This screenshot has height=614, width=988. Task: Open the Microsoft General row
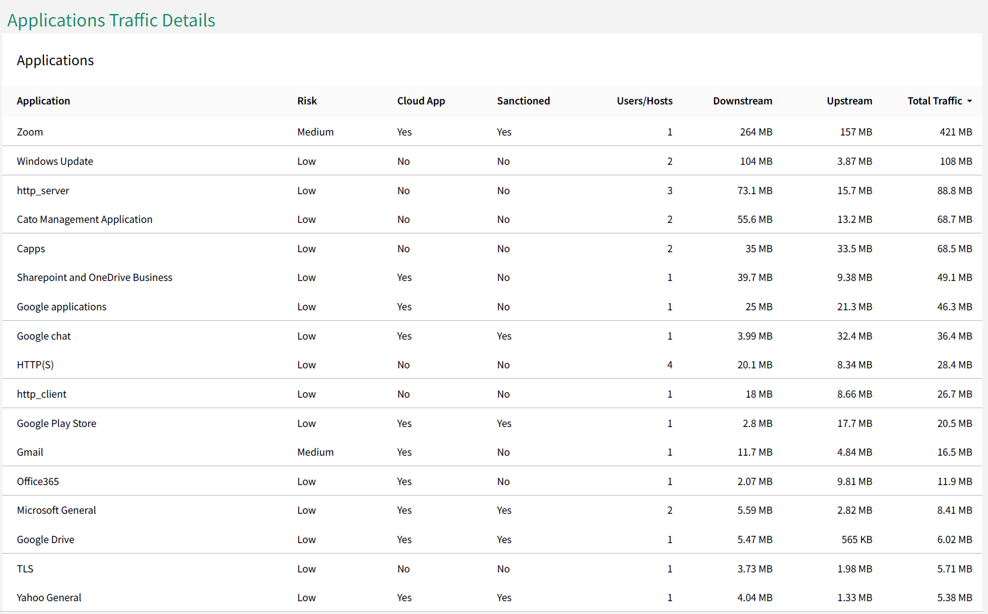point(492,510)
